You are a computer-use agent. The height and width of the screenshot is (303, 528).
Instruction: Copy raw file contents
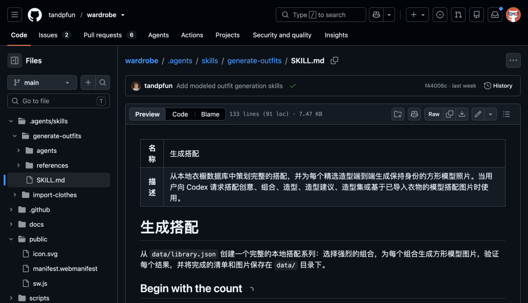450,114
